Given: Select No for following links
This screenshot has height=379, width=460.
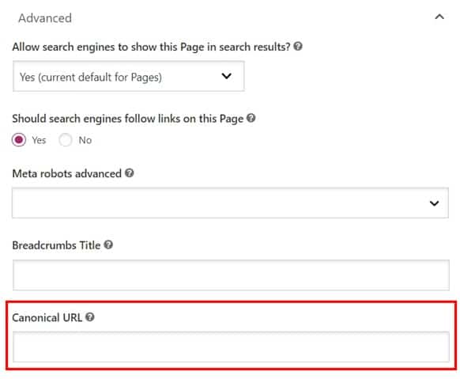Looking at the screenshot, I should pyautogui.click(x=65, y=140).
